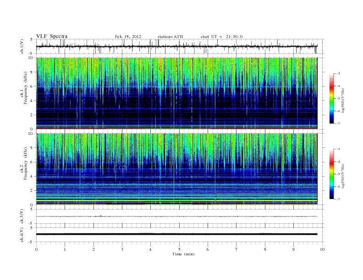Click the "0" tick on the time axis

click(36, 249)
